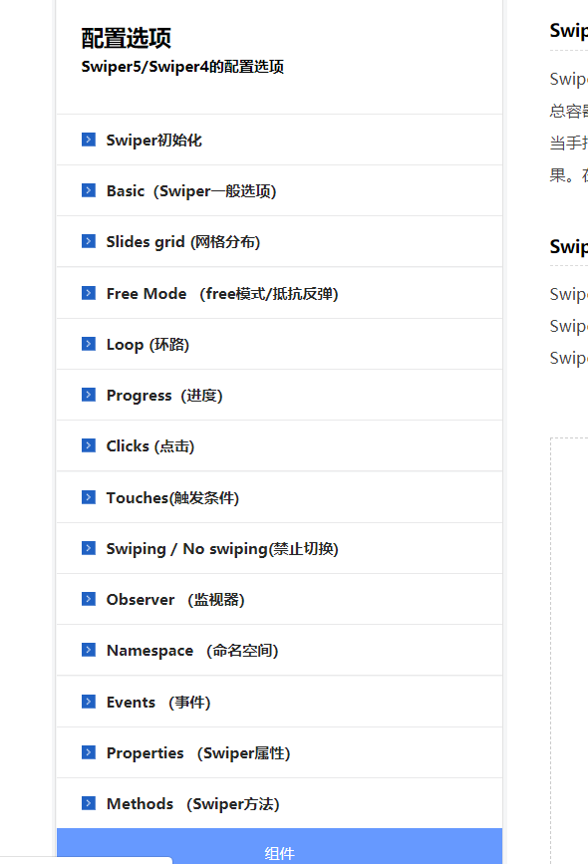Expand the Swiping / No swiping(禁止切换) section
The height and width of the screenshot is (864, 588).
(x=279, y=548)
